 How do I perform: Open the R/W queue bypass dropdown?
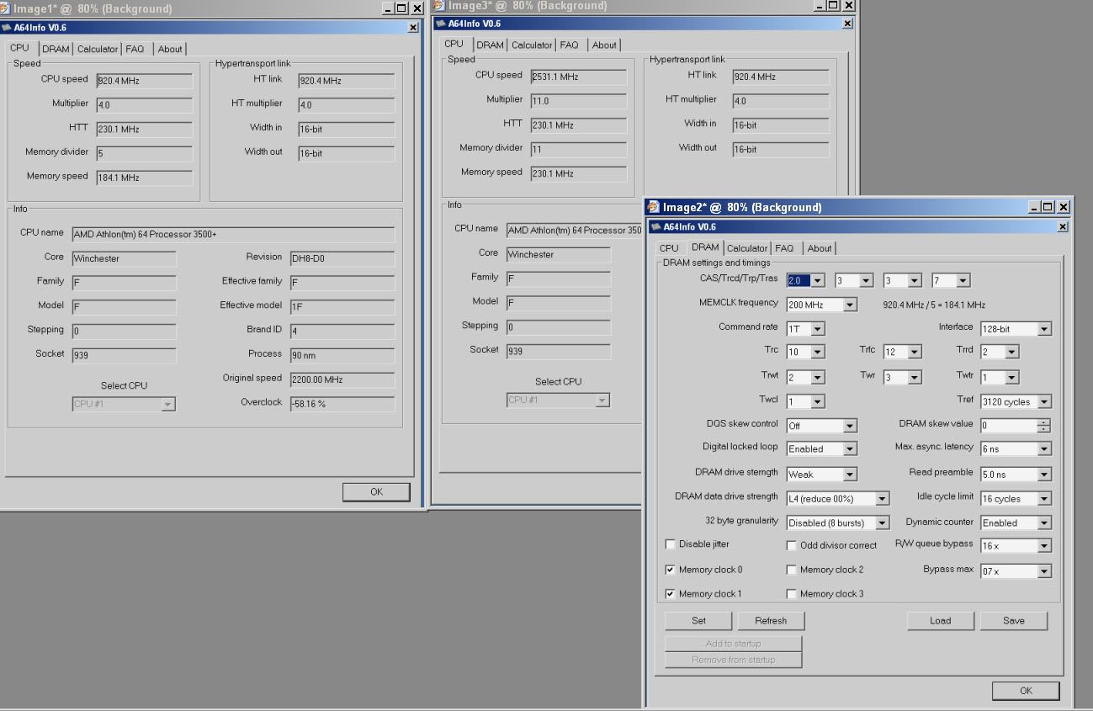[x=1044, y=547]
